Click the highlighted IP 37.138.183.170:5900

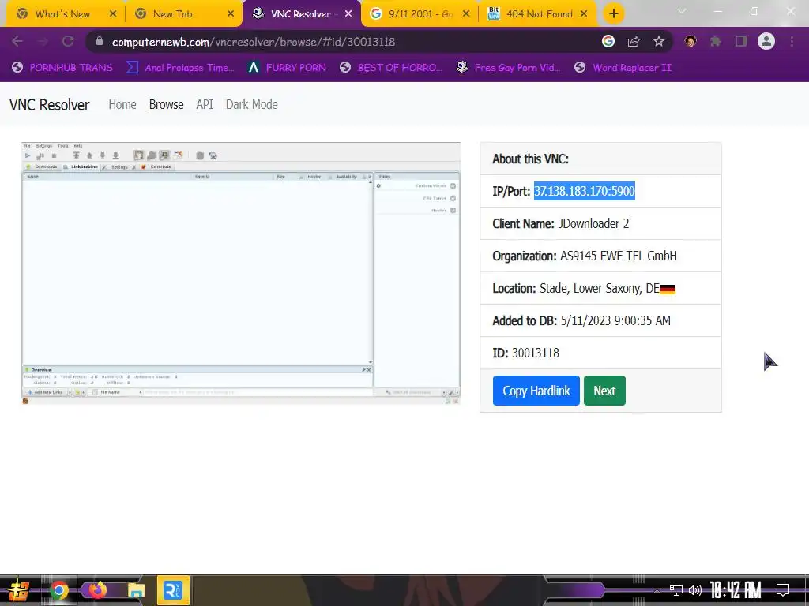pyautogui.click(x=584, y=191)
